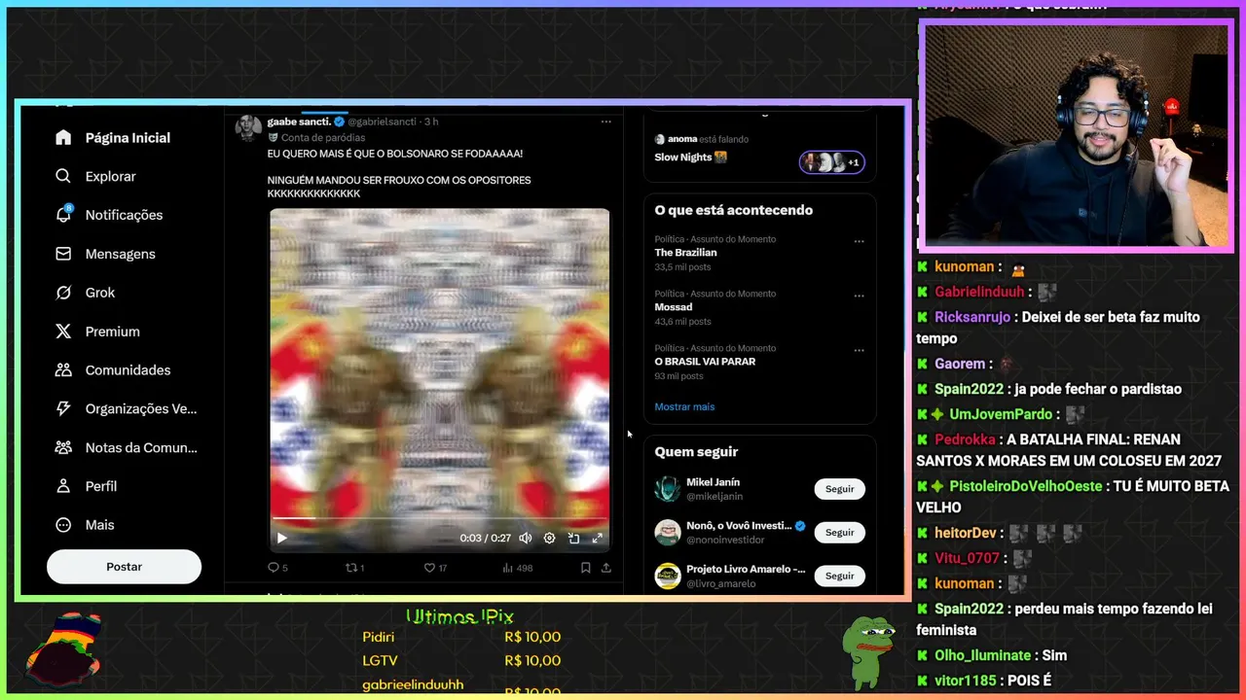Image resolution: width=1246 pixels, height=700 pixels.
Task: Share the tweet via share icon
Action: coord(605,568)
